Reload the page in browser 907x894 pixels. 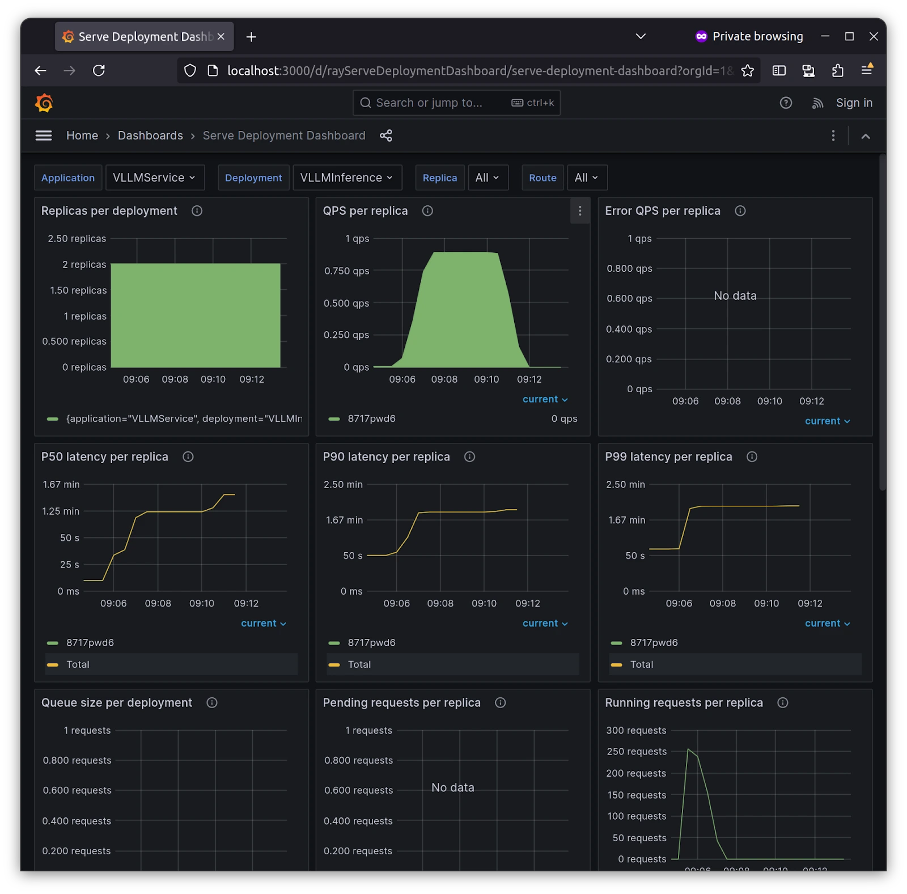pos(99,71)
